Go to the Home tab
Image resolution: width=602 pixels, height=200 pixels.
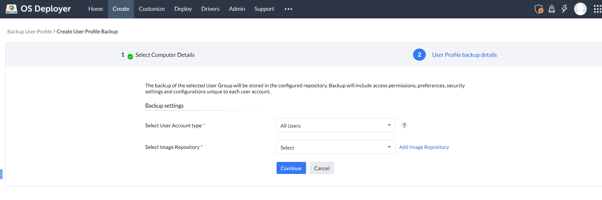click(x=96, y=9)
